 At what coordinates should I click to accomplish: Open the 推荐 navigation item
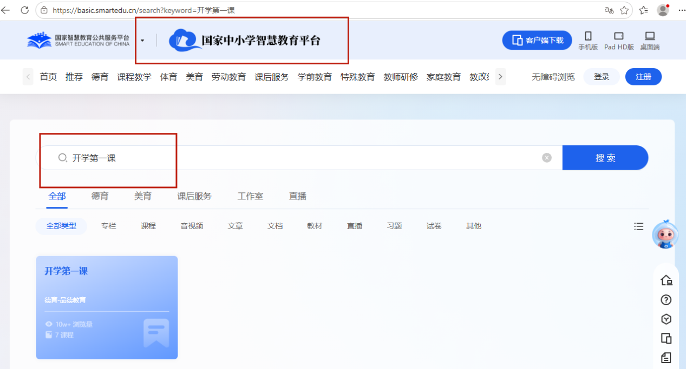(x=74, y=77)
